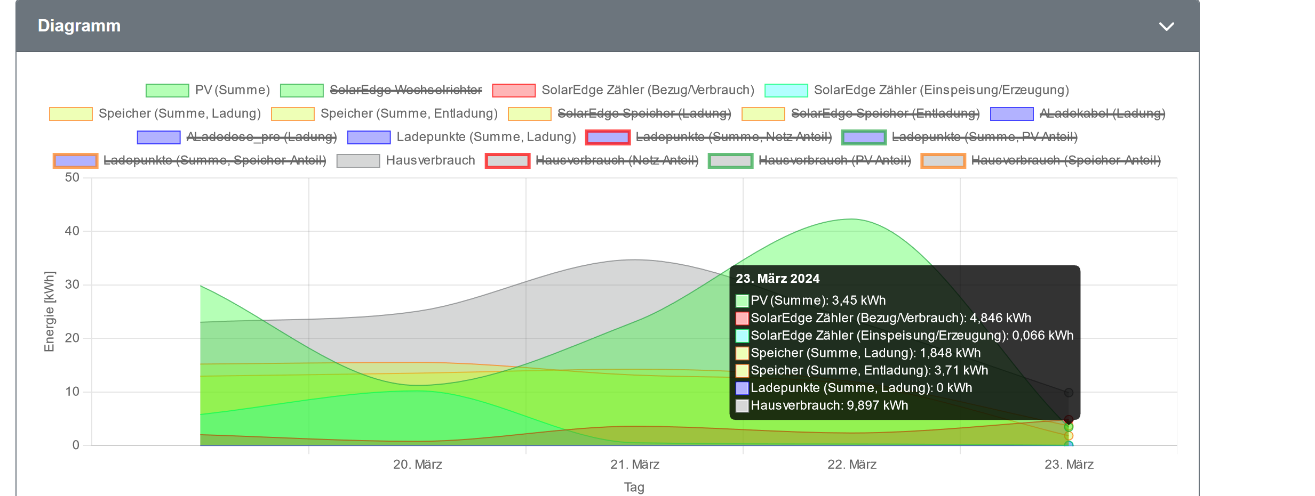Click the red-bordered Hausverbrauch (Netz-Anteil) swatch
The width and height of the screenshot is (1315, 496).
click(508, 161)
